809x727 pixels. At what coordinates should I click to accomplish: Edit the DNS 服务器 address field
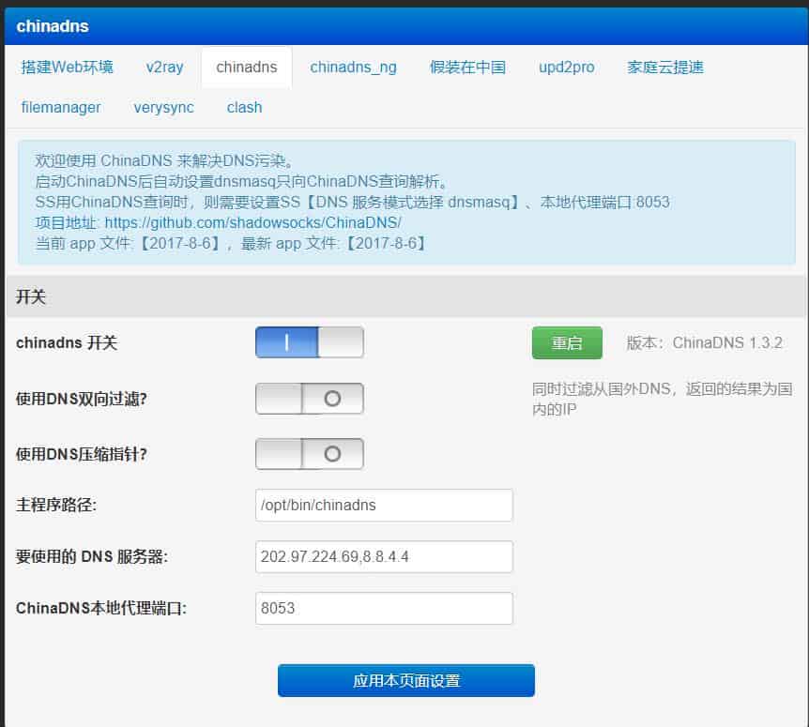tap(384, 556)
